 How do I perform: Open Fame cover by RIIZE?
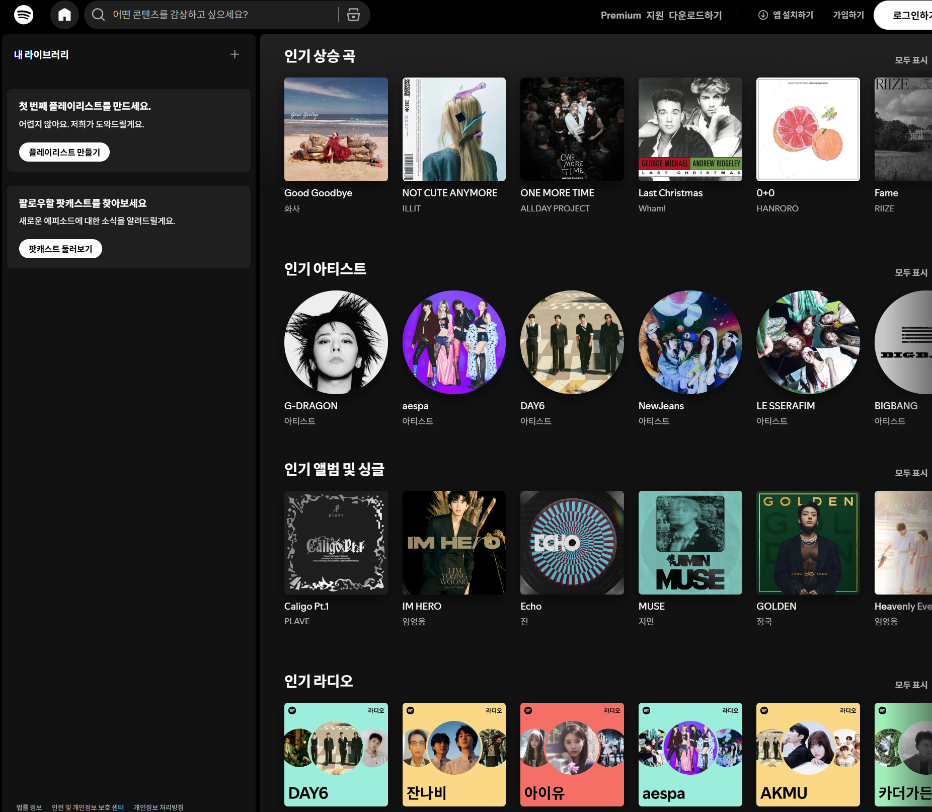[903, 129]
